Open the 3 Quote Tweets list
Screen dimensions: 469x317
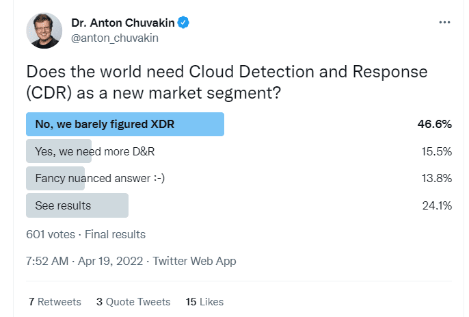[x=133, y=301]
